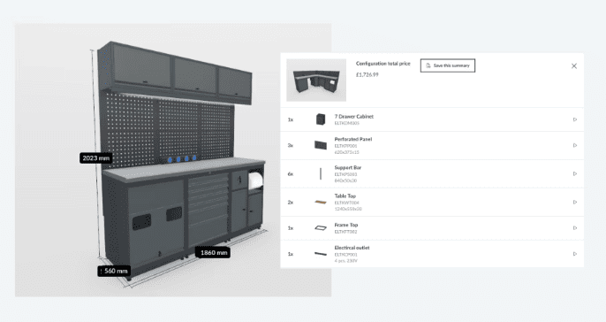This screenshot has width=606, height=322.
Task: Click the 2x quantity of Table Top
Action: (x=291, y=202)
